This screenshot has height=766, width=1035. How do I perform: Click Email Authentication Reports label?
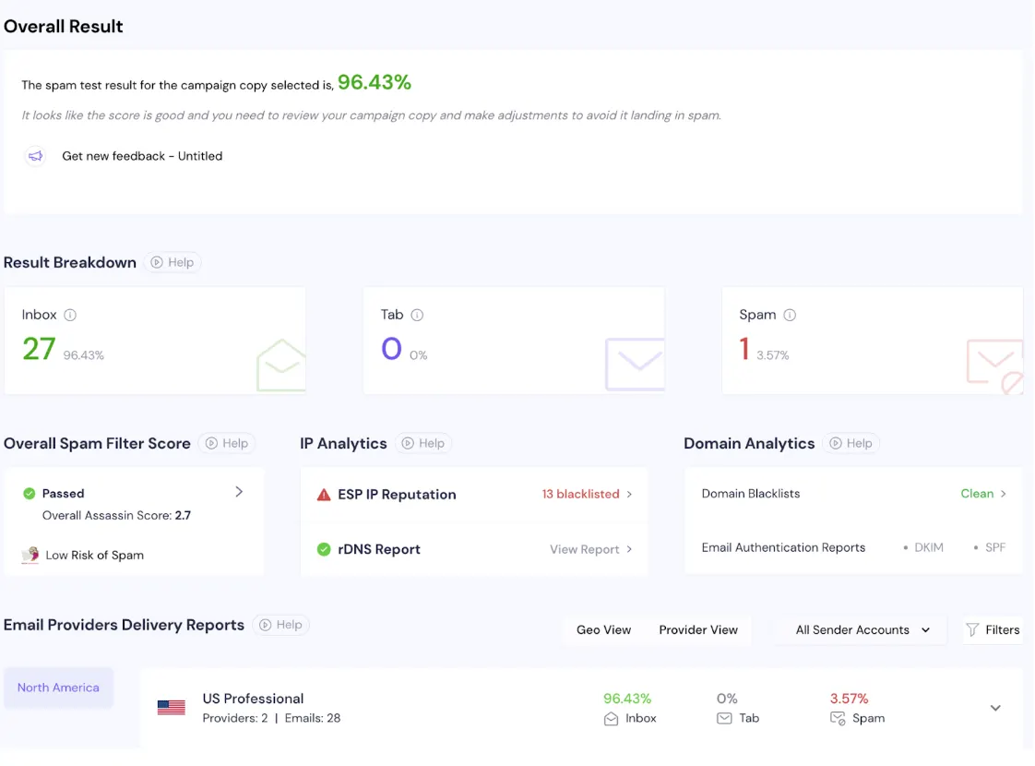783,547
